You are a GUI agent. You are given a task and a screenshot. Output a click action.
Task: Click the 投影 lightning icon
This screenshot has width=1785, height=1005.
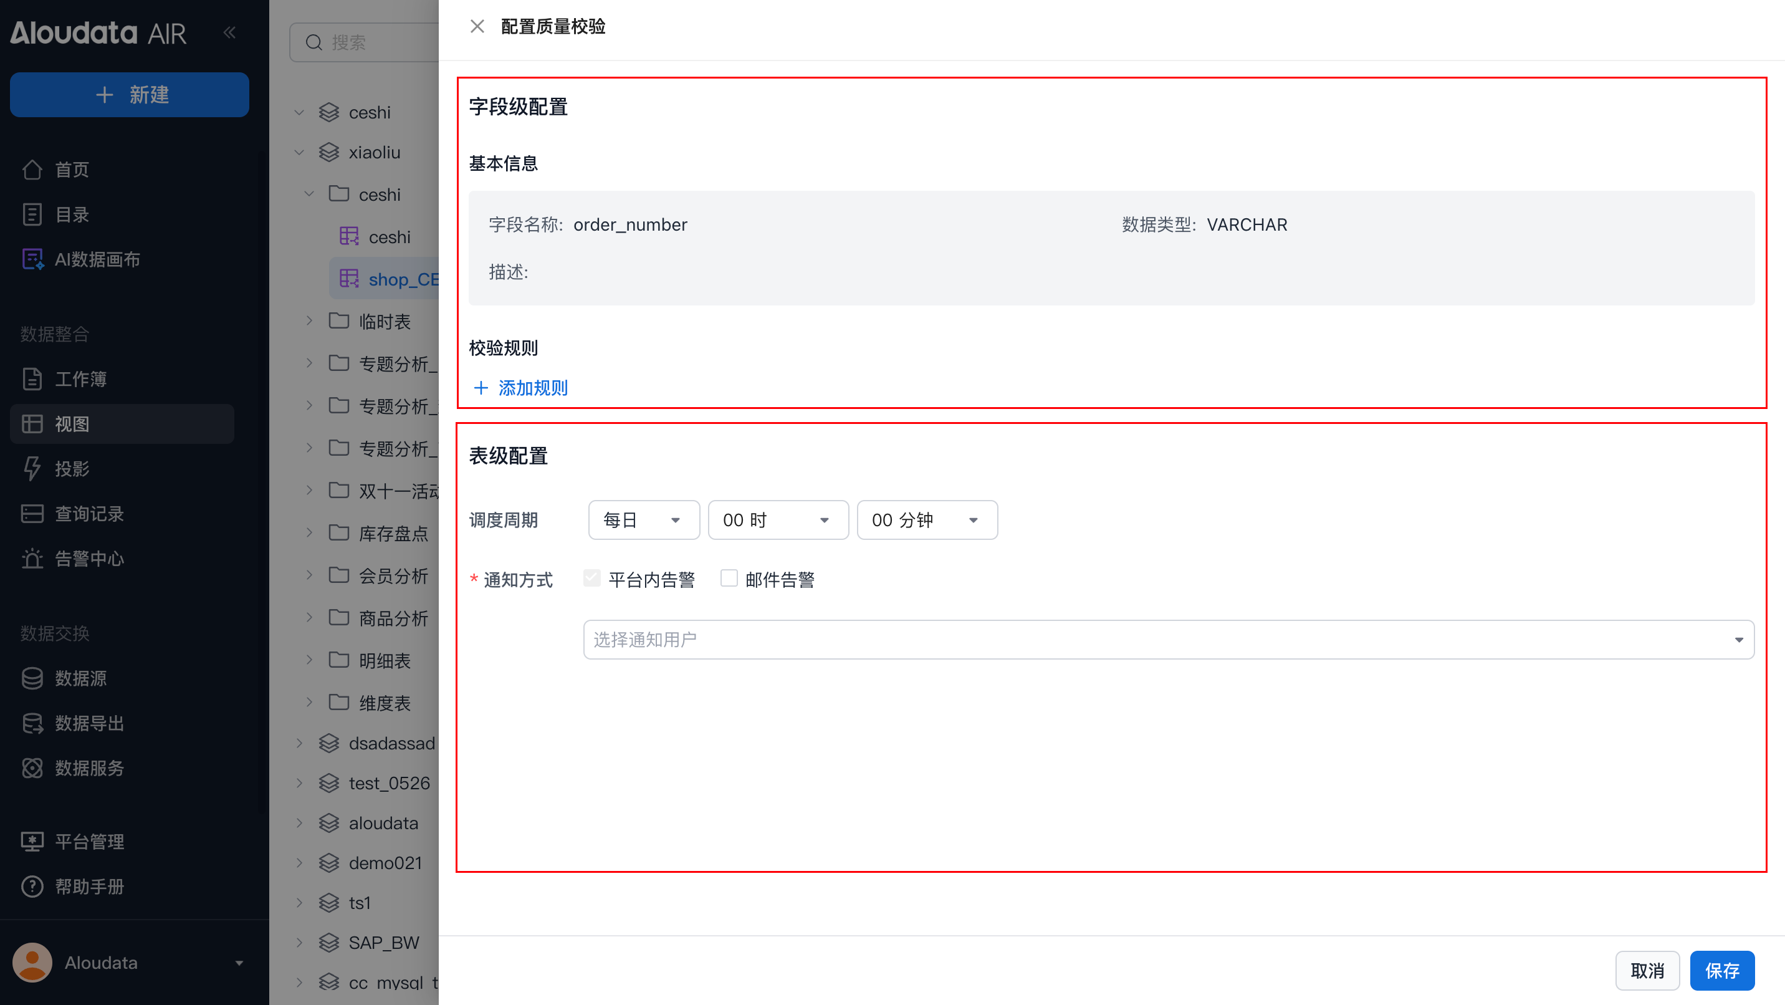pos(32,469)
